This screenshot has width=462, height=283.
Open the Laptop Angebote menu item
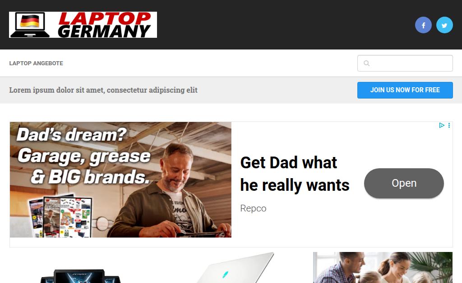pos(36,63)
